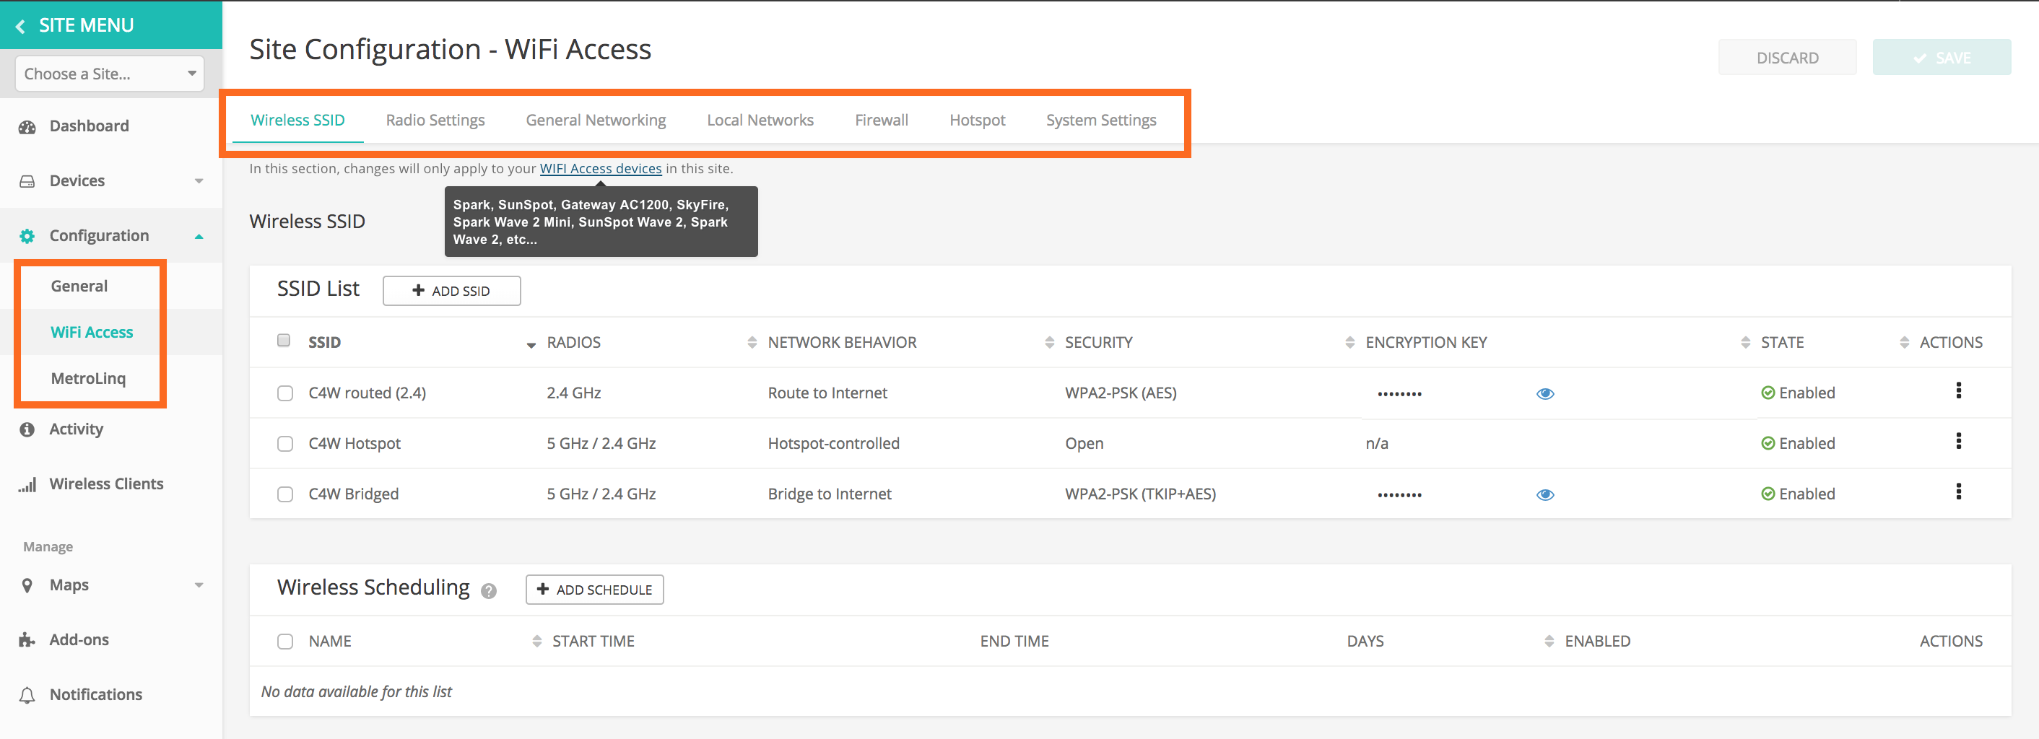Open the Hotspot configuration tab
2039x739 pixels.
[977, 120]
